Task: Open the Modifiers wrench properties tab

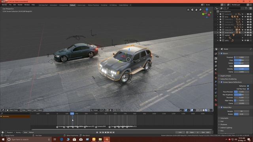Action: pyautogui.click(x=216, y=82)
